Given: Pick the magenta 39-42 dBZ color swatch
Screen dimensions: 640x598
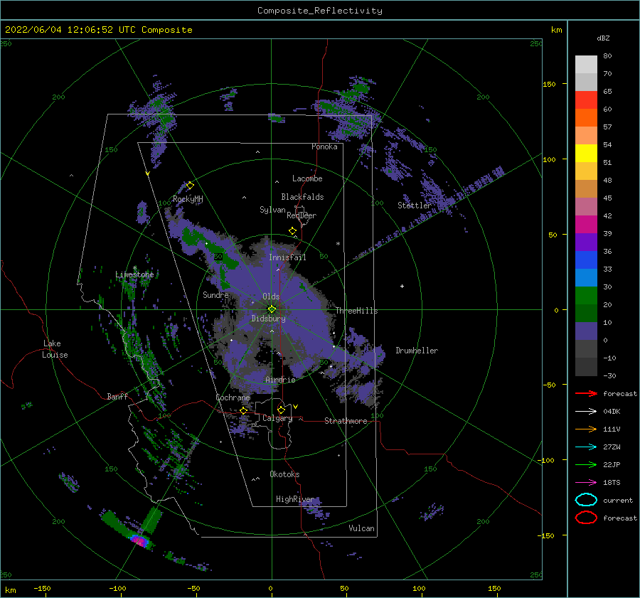Looking at the screenshot, I should [586, 225].
